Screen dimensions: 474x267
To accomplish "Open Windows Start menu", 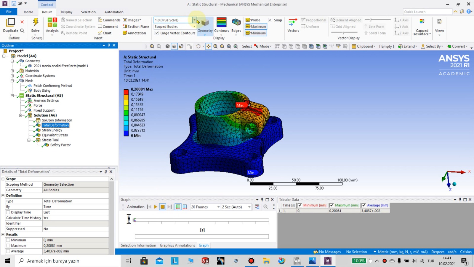I will coord(7,261).
